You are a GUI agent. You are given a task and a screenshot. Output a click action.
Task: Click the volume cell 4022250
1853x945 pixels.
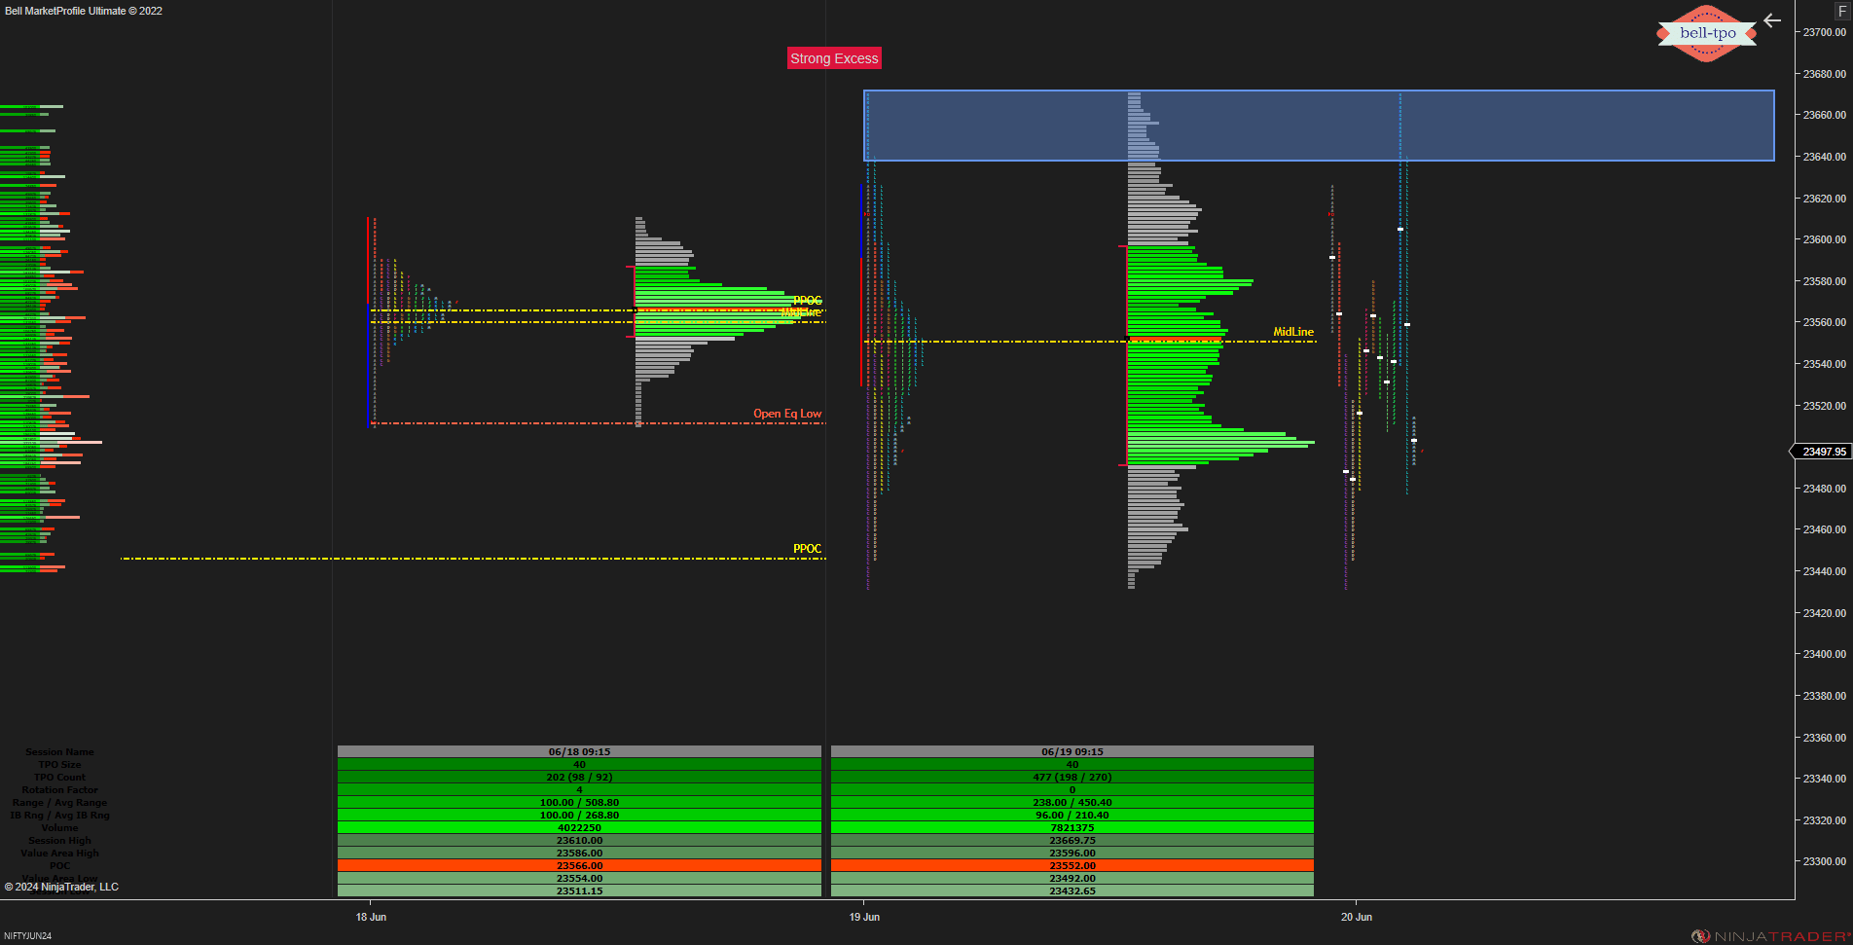[579, 827]
